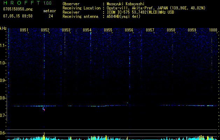The image size is (220, 140).
Task: Click the 0956 time marker
Action: [129, 30]
